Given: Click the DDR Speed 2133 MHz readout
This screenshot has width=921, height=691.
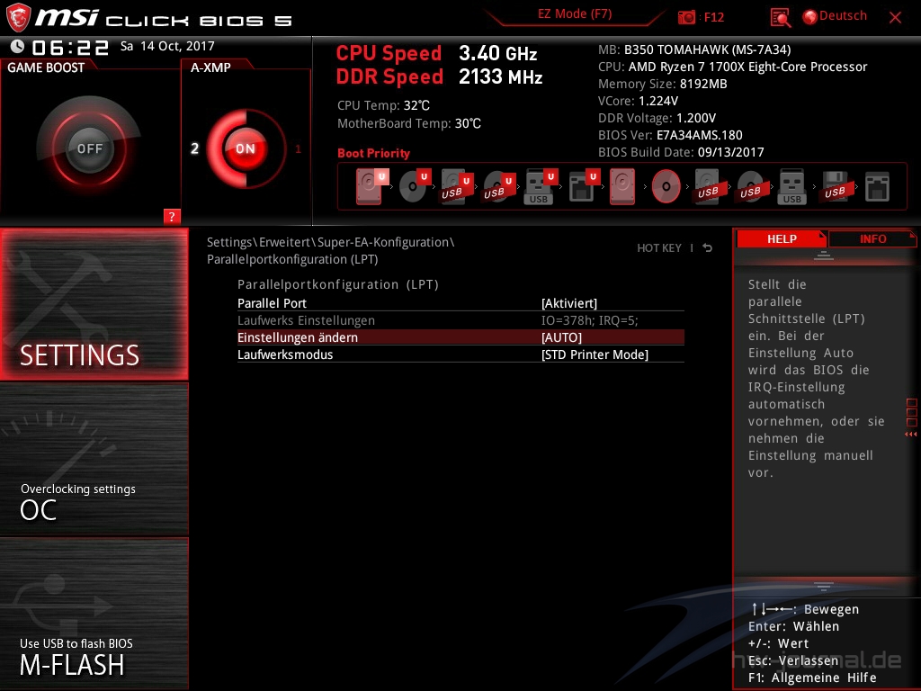Looking at the screenshot, I should point(439,77).
